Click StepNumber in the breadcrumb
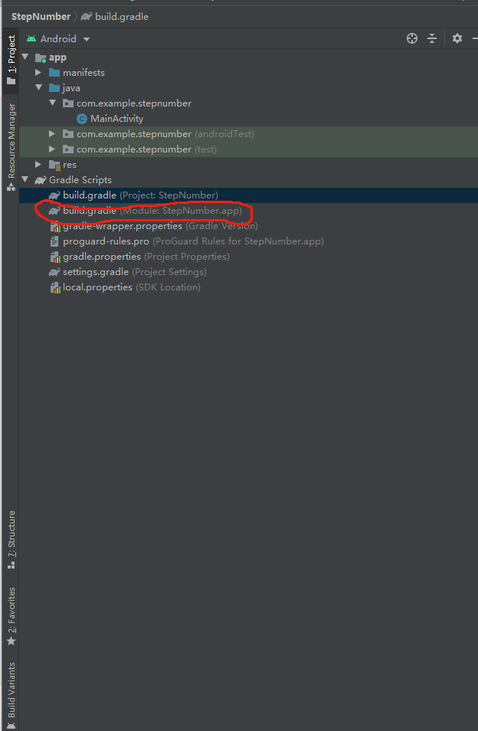 [41, 16]
